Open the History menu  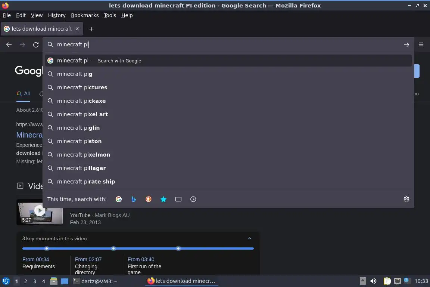(x=57, y=15)
